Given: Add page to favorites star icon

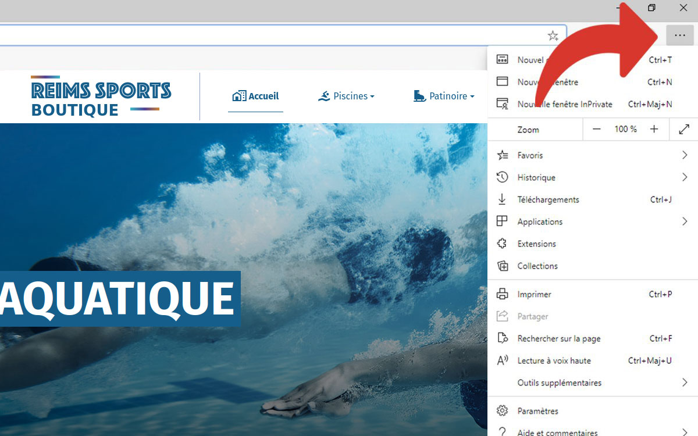Looking at the screenshot, I should 553,35.
